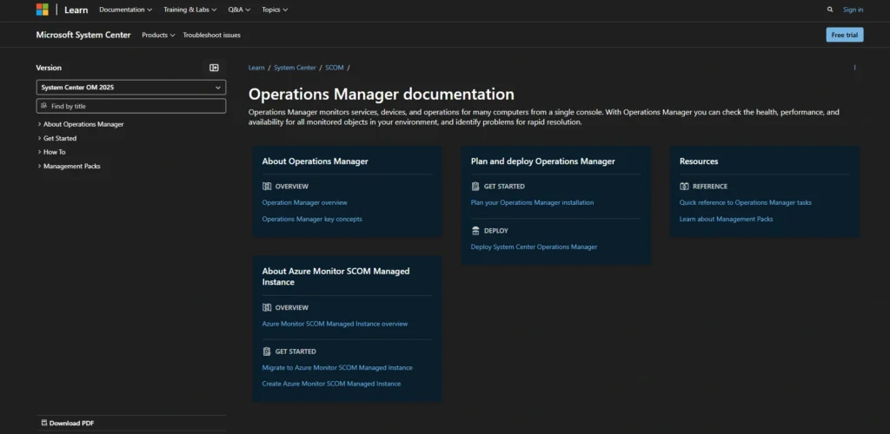Viewport: 890px width, 434px height.
Task: Click Overview icon in Azure Monitor SCOM card
Action: click(267, 307)
